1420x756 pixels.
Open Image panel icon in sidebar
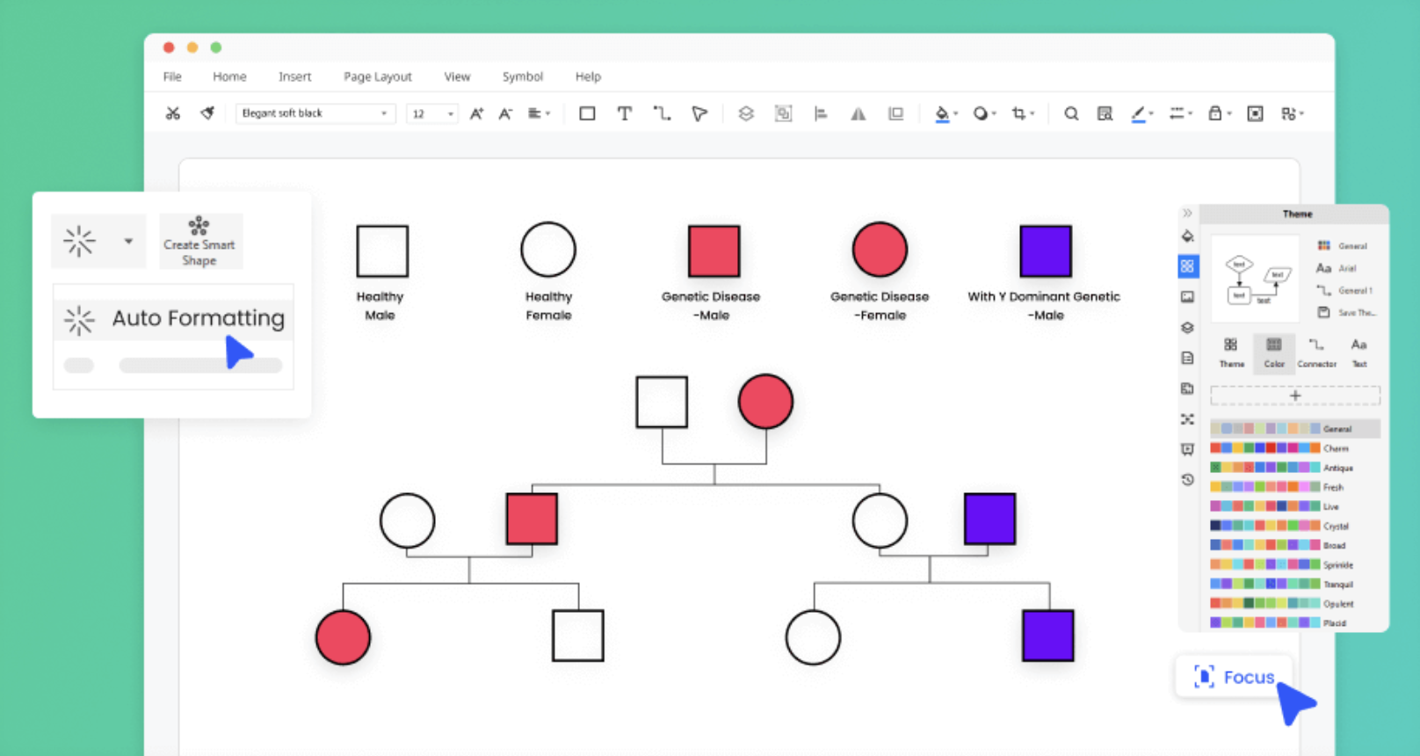point(1188,297)
